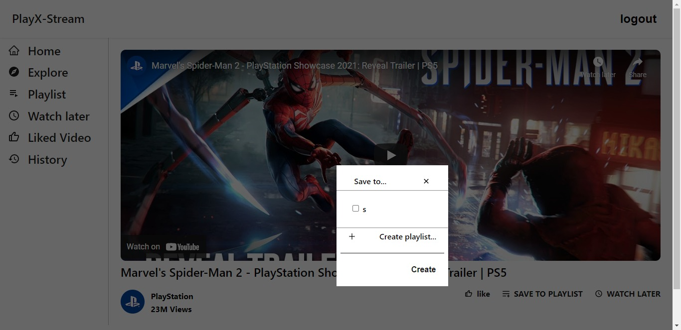Click the 23M Views text

tap(171, 309)
